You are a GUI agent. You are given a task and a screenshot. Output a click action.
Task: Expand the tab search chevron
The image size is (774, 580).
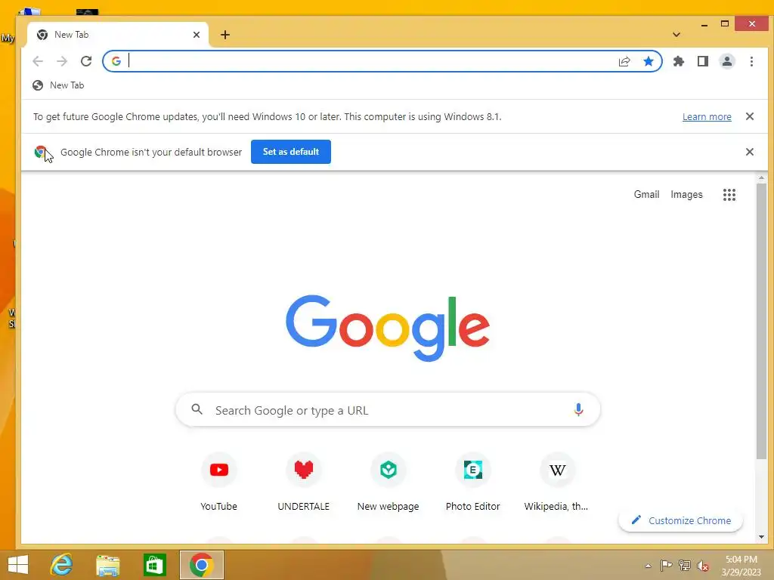[x=676, y=35]
